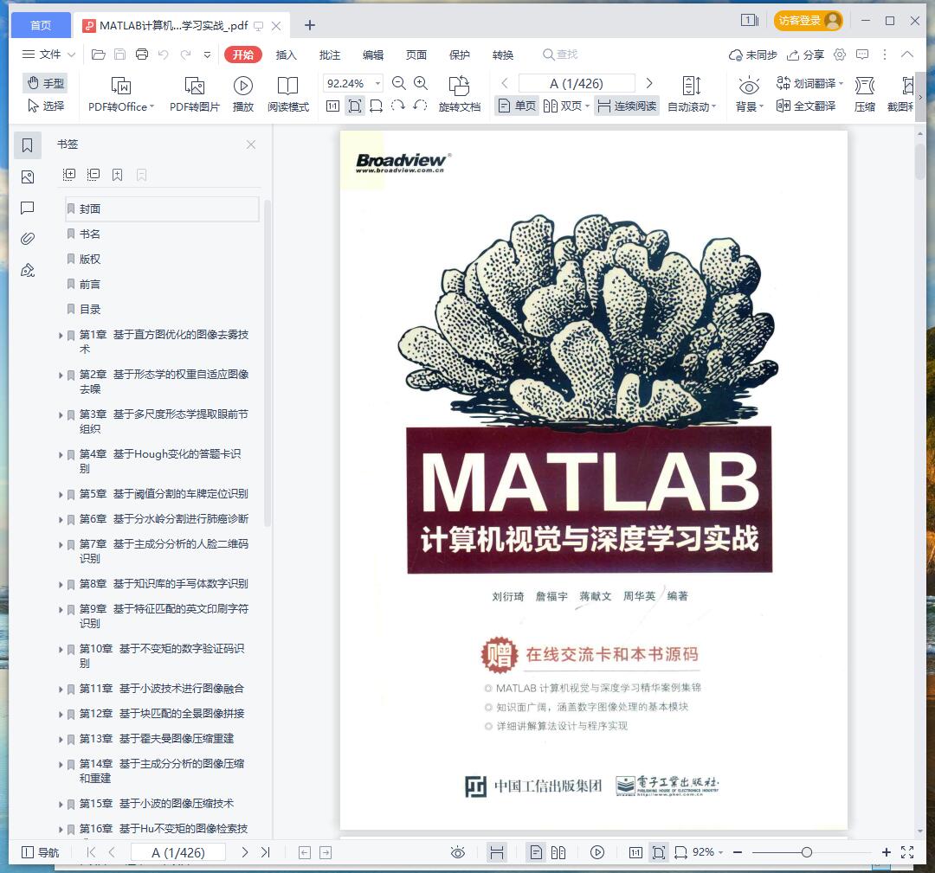
Task: Toggle double page view in status bar
Action: tap(558, 852)
